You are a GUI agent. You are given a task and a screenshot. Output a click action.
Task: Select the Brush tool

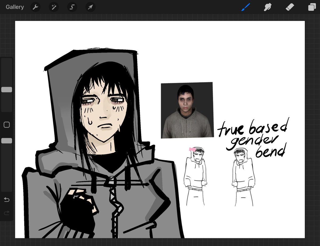click(x=245, y=7)
